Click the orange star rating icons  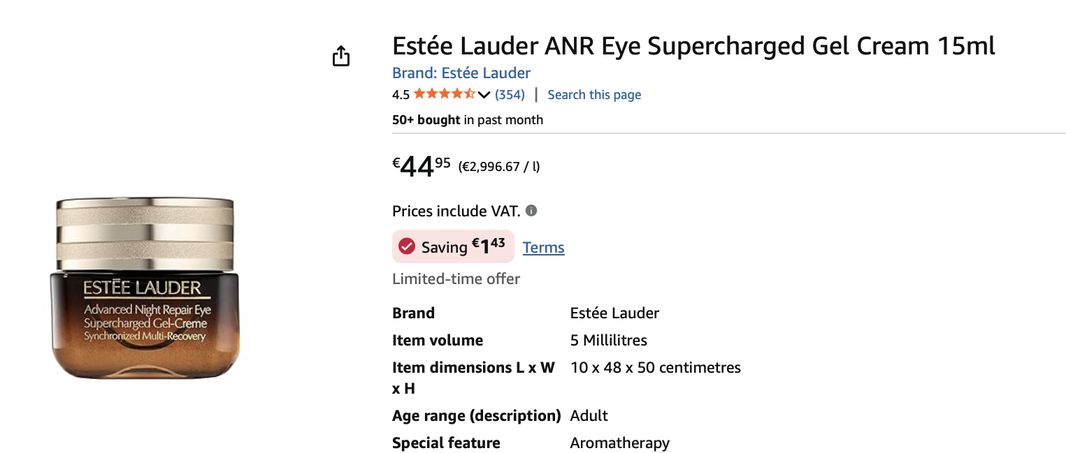pyautogui.click(x=444, y=94)
